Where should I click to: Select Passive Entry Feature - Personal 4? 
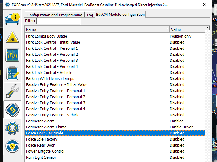(115, 109)
